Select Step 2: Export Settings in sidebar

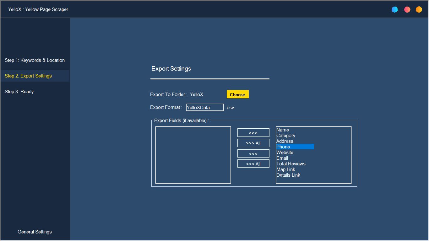[x=35, y=76]
